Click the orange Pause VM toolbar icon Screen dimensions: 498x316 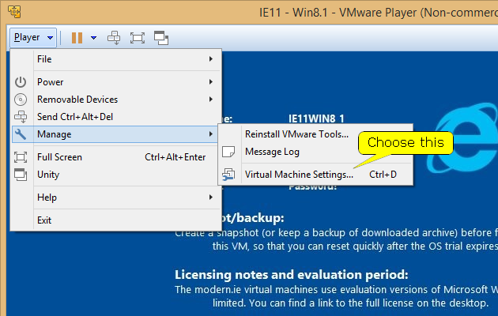[x=77, y=38]
